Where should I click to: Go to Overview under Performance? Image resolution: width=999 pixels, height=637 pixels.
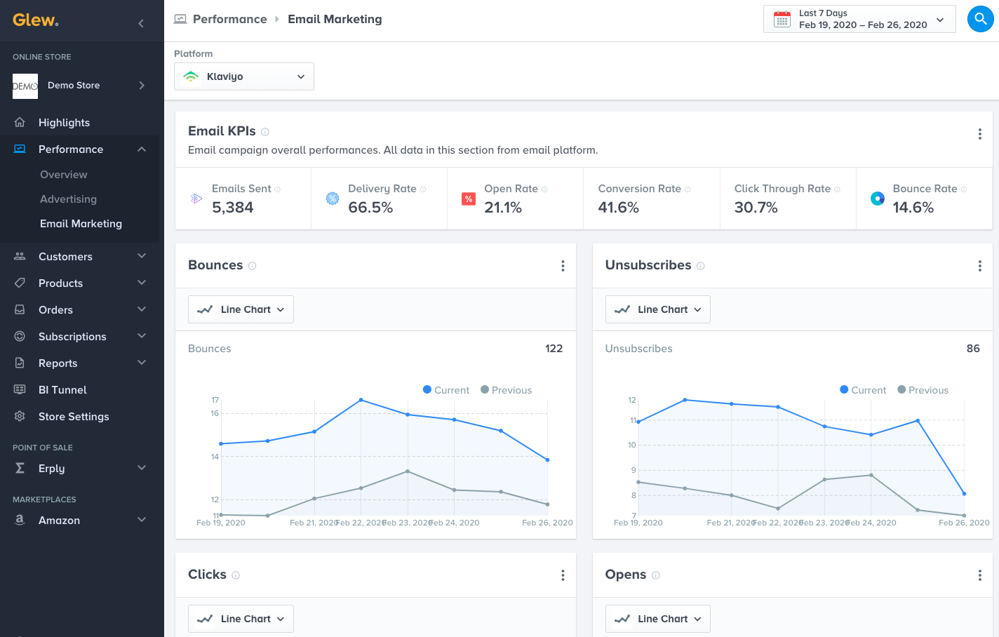(x=64, y=175)
